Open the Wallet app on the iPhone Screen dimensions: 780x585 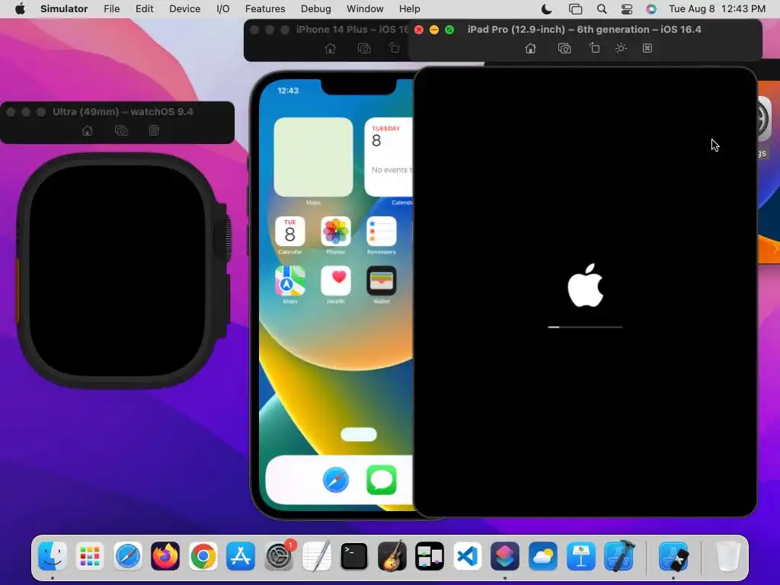click(x=382, y=280)
